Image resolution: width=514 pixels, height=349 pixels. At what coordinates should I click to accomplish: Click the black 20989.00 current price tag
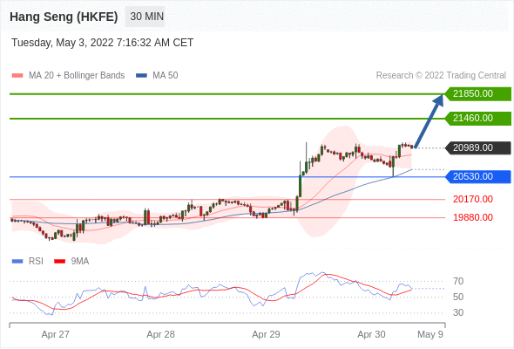coord(478,148)
